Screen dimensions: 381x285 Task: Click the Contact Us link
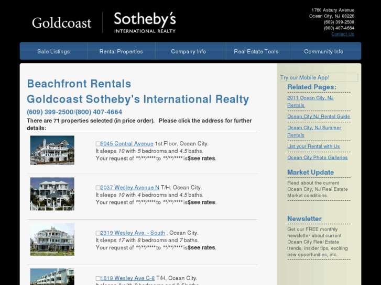coord(343,34)
